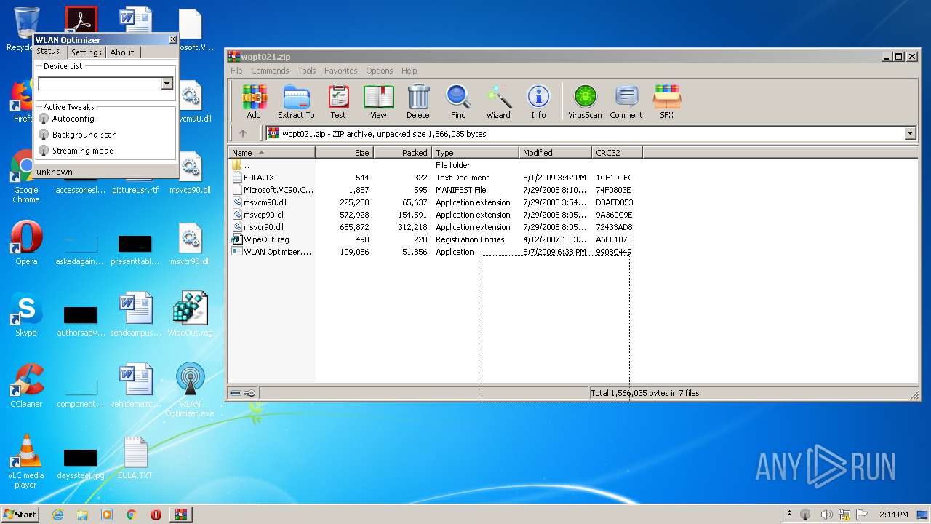Click the Extract To toolbar icon

point(296,102)
